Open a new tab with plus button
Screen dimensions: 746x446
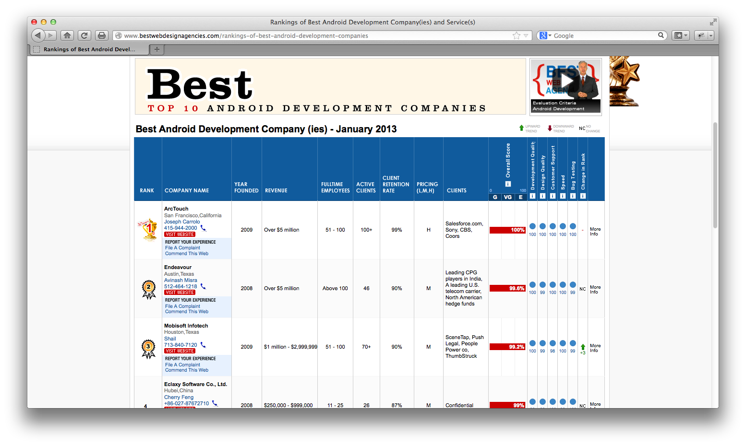[156, 49]
